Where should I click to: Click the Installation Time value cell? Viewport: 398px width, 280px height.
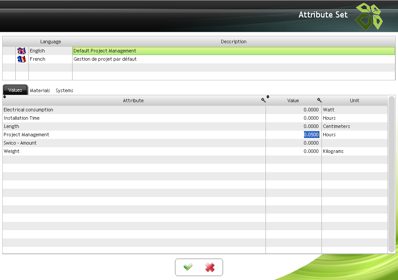tap(293, 118)
